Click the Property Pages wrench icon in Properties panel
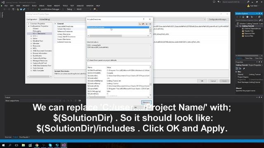 [x=244, y=69]
